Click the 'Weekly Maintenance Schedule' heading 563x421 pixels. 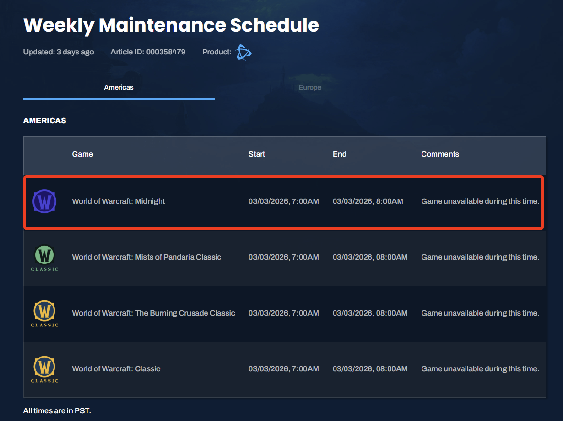coord(171,25)
